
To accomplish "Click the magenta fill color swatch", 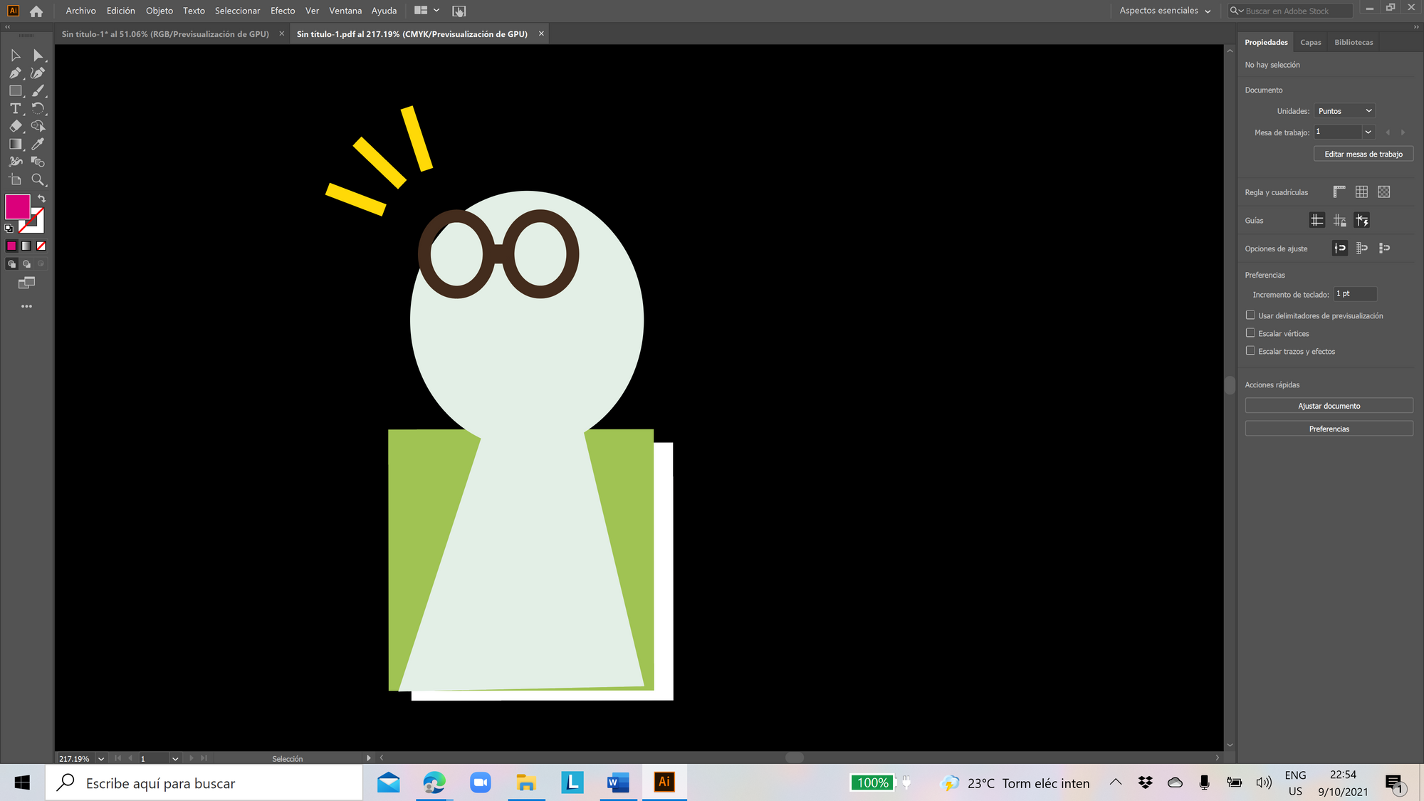I will coord(17,206).
